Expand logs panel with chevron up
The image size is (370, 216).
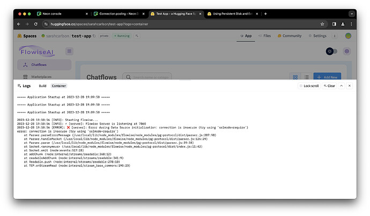[x=341, y=86]
